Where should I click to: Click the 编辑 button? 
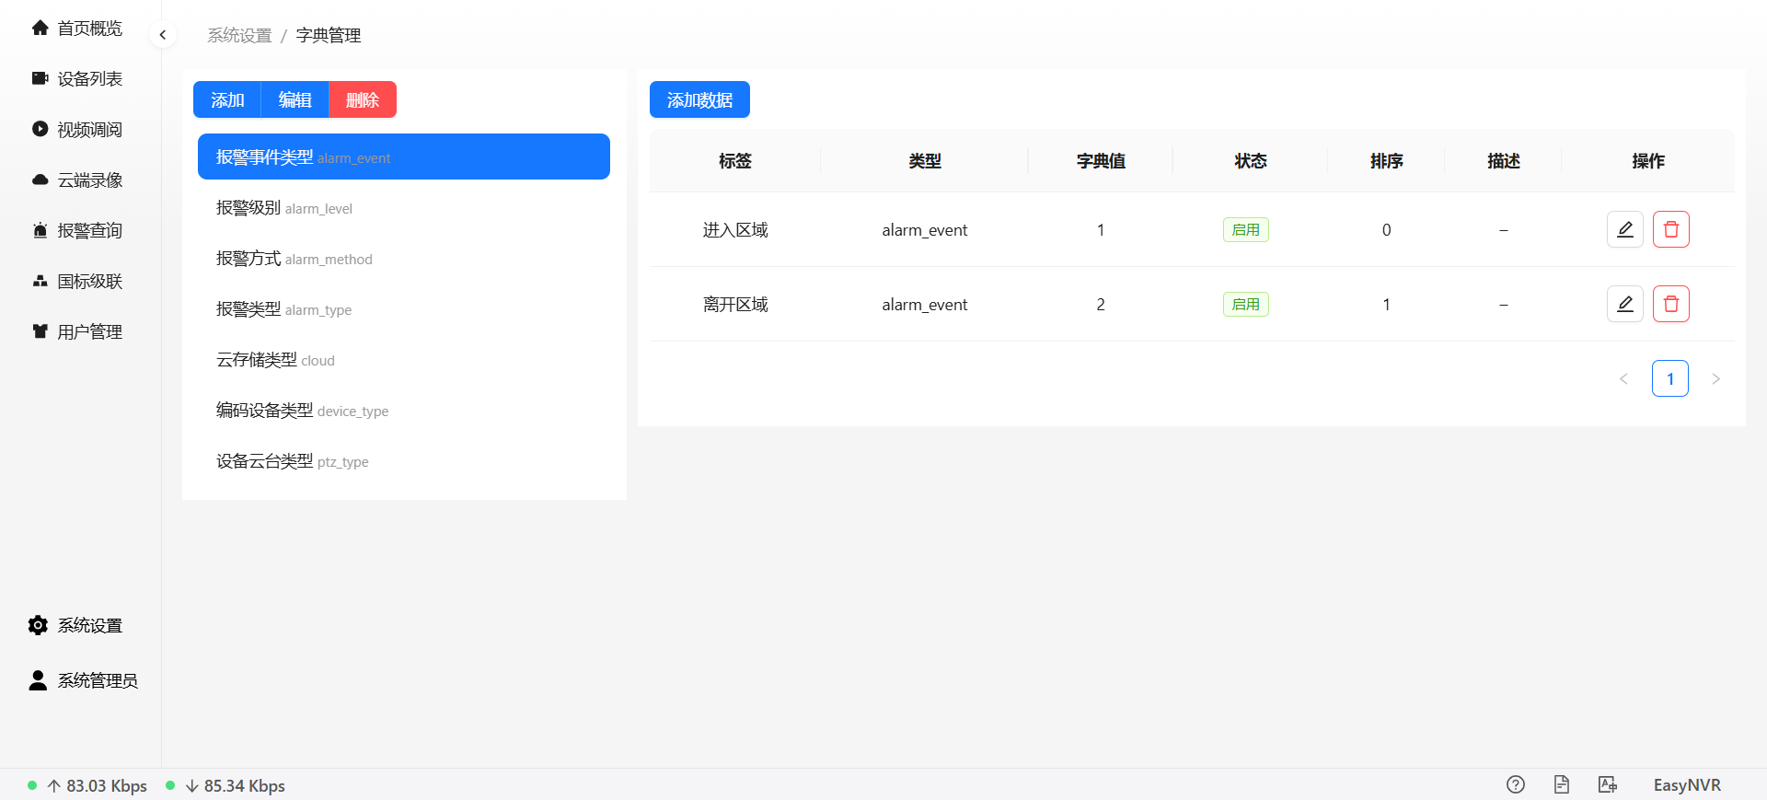(295, 99)
